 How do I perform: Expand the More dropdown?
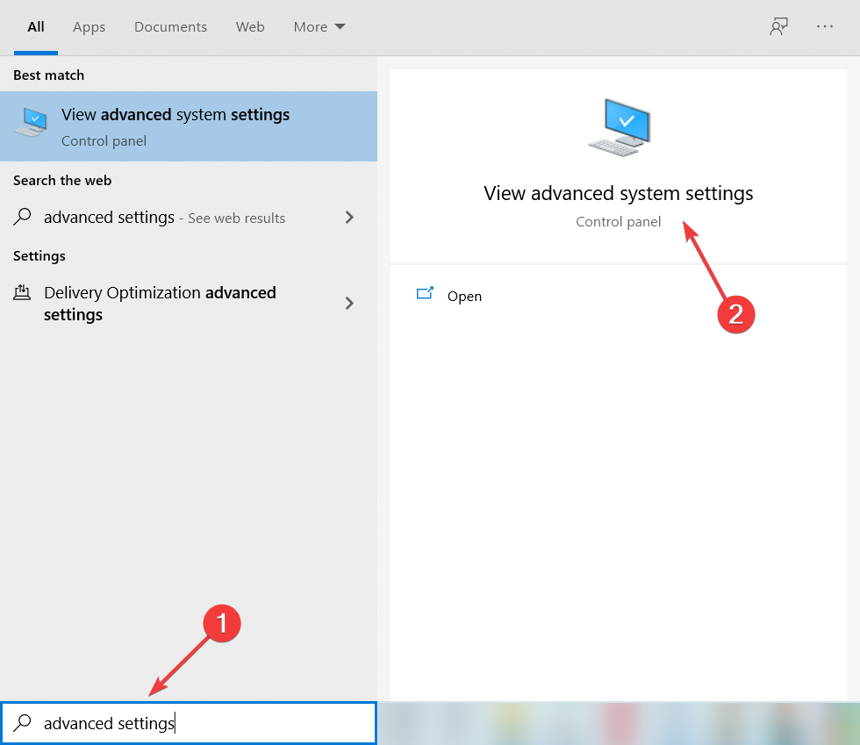(319, 27)
